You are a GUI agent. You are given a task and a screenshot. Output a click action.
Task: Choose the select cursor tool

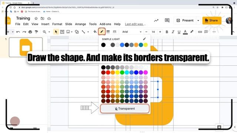pyautogui.click(x=56, y=32)
